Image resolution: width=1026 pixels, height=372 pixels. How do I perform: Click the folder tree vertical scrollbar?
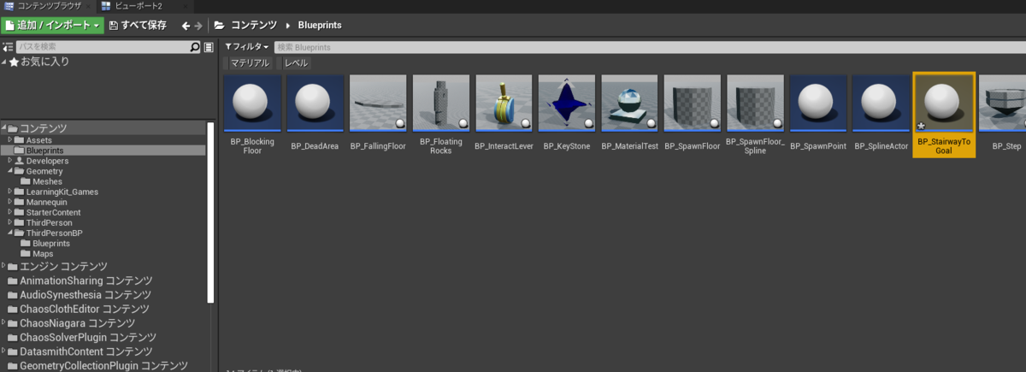[x=210, y=212]
